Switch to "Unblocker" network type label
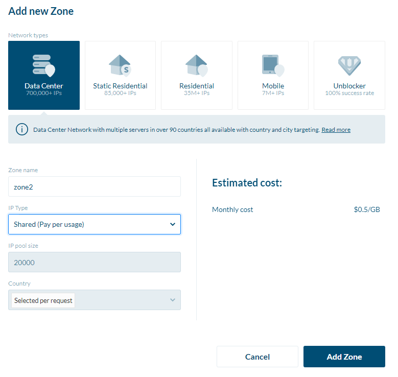Viewport: 398px width, 377px height. 349,86
